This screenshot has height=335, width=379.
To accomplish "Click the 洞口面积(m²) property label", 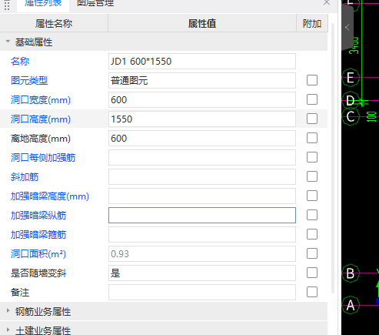I will (38, 254).
